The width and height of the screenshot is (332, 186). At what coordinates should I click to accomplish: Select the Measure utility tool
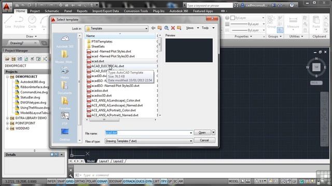tap(293, 22)
